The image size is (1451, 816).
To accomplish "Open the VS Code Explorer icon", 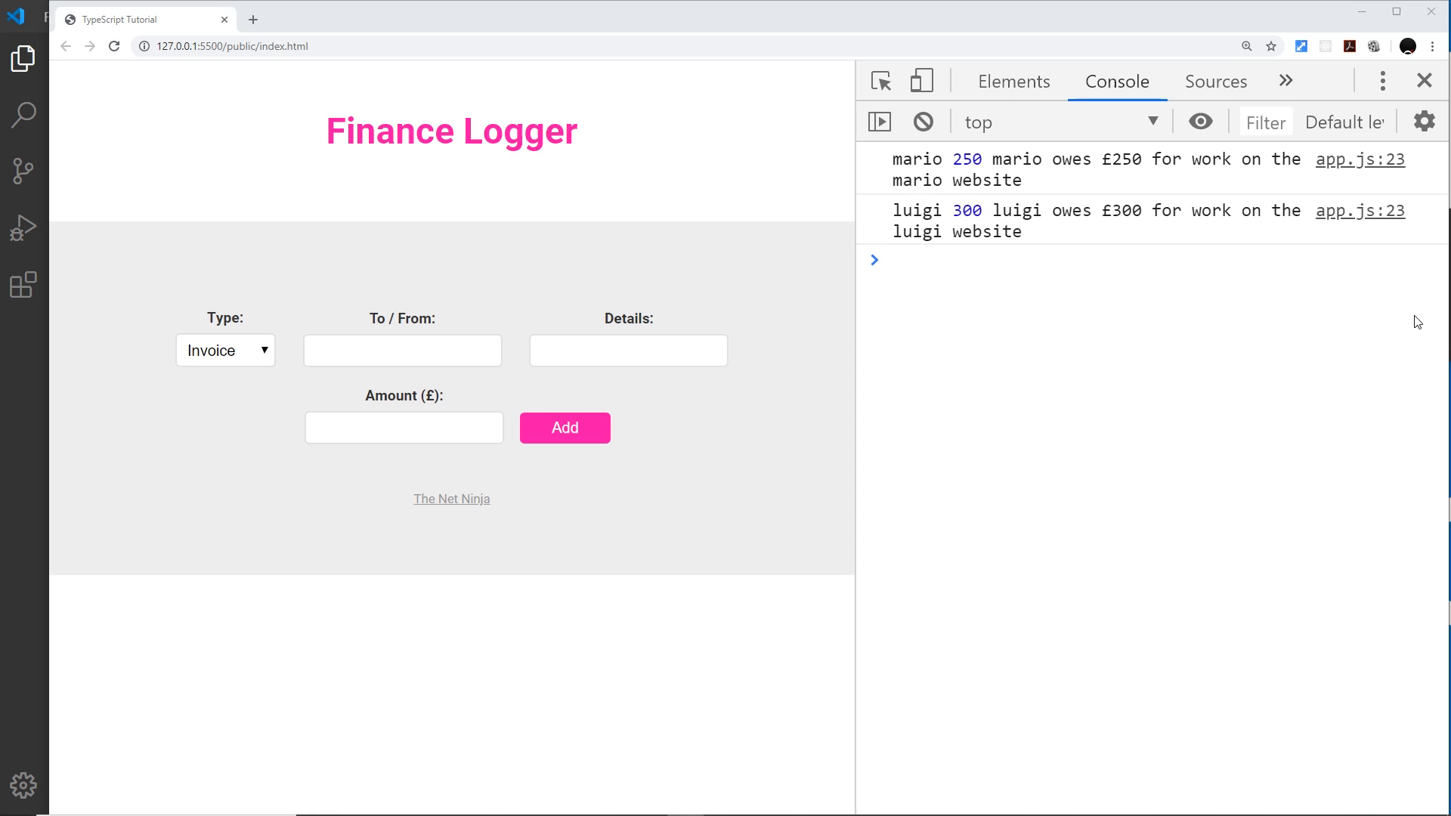I will pos(23,58).
